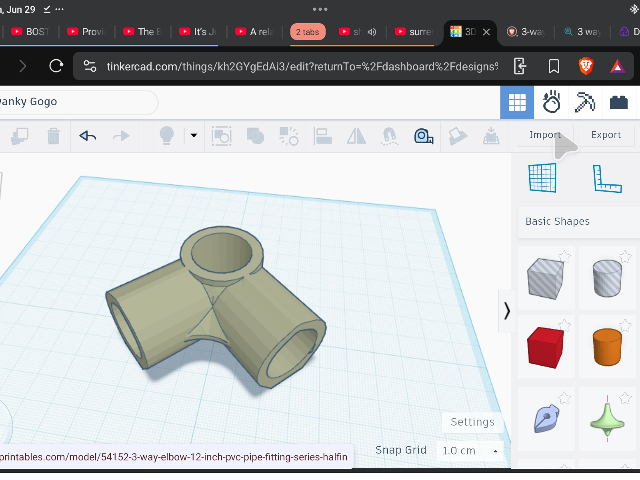
Task: Open Bricks view with the brick icon
Action: tap(618, 102)
